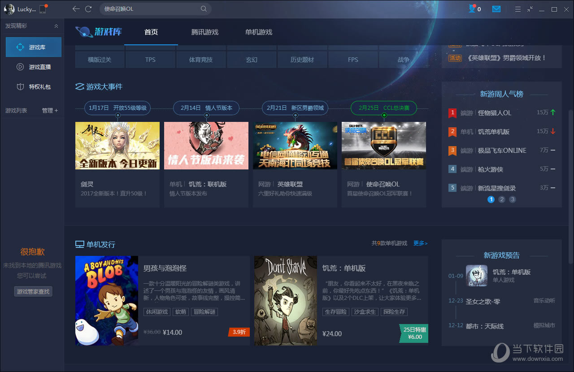Switch to the 单机游戏 tab
Screen dimensions: 574x372
click(x=259, y=32)
